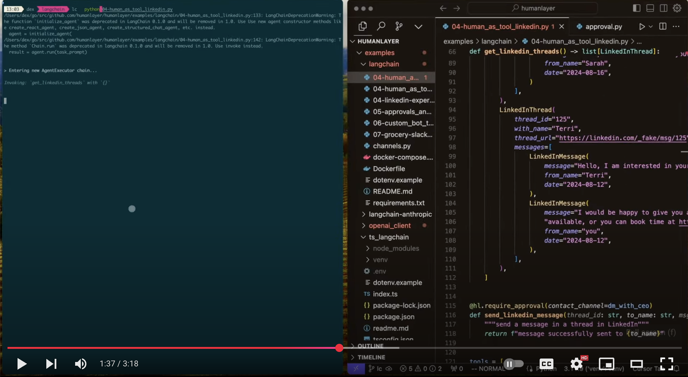Close the 04-human_as_tool_linkedin.py tab
The image size is (688, 377).
pos(562,27)
